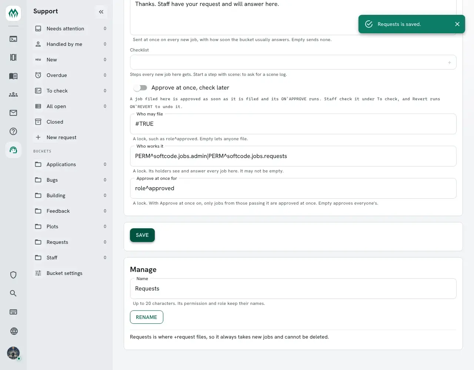Open the Applications bucket

(70, 164)
